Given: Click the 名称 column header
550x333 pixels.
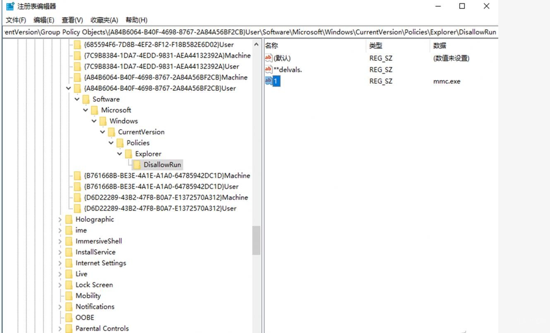Looking at the screenshot, I should (x=271, y=46).
